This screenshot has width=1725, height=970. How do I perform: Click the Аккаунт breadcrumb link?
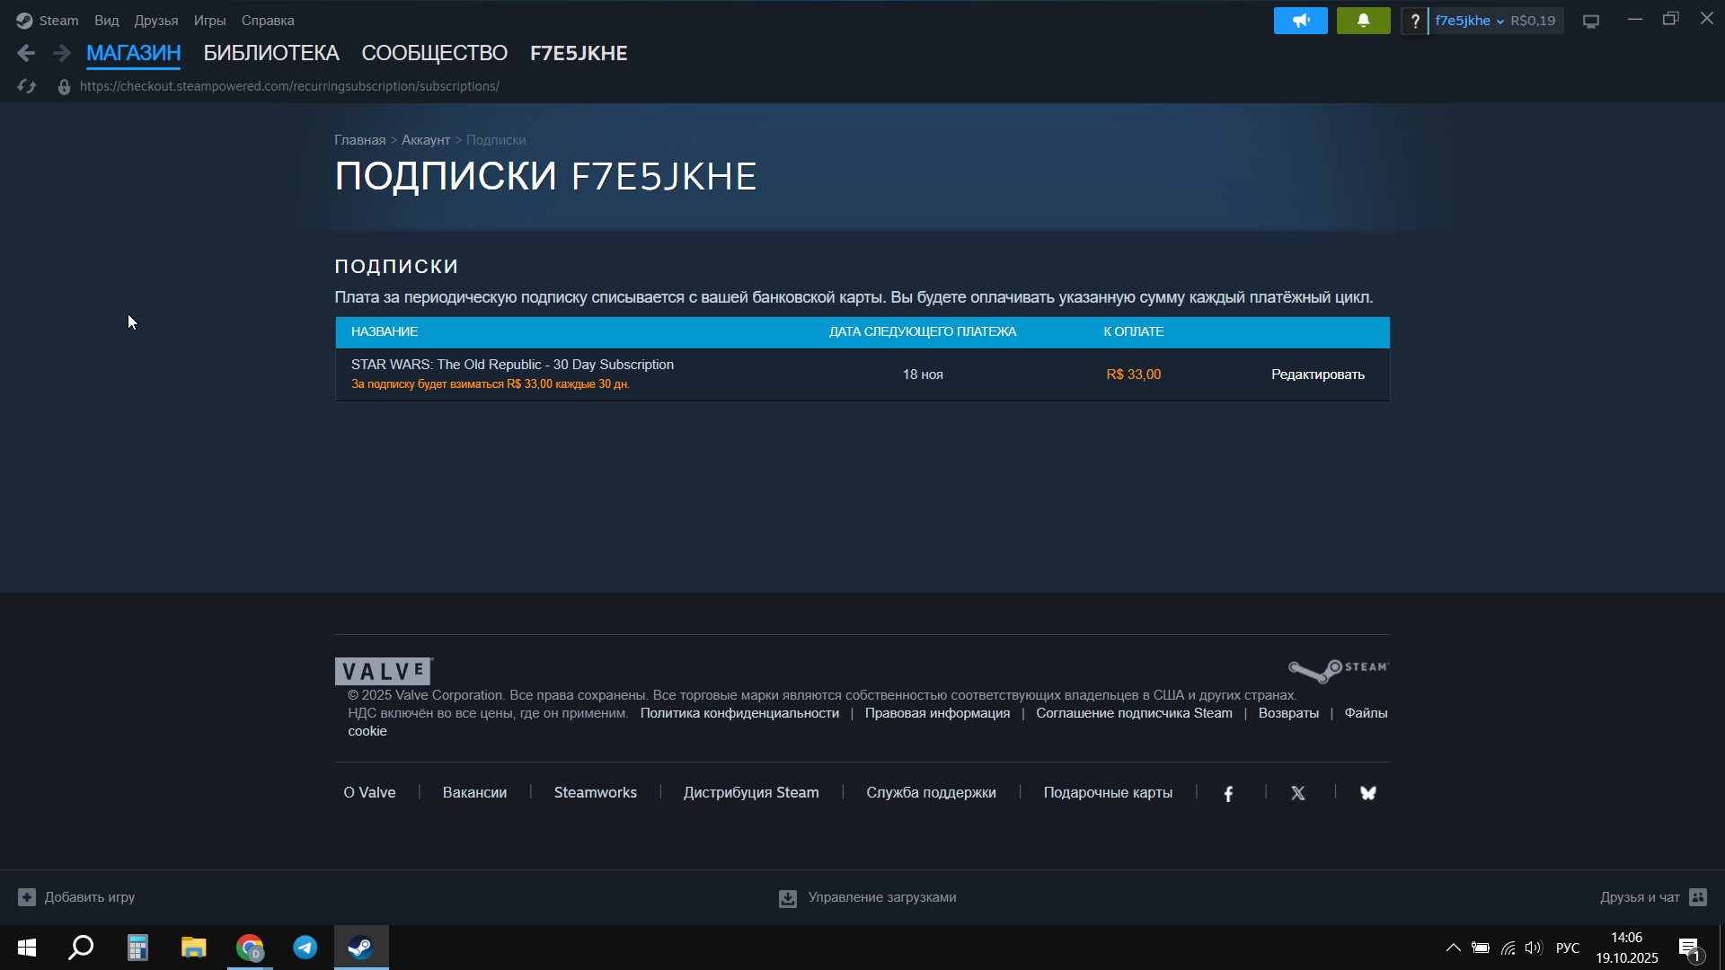(x=425, y=140)
